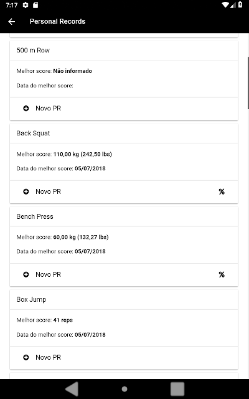
Task: Select the 500 m Row card title
Action: click(x=33, y=50)
